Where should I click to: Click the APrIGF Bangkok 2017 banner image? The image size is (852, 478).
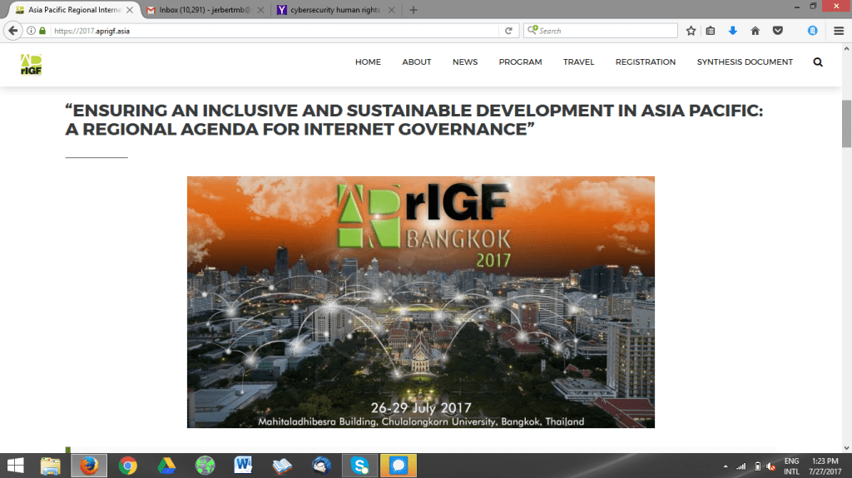pyautogui.click(x=420, y=302)
